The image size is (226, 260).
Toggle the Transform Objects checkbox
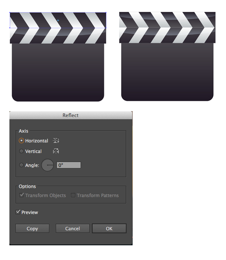21,195
